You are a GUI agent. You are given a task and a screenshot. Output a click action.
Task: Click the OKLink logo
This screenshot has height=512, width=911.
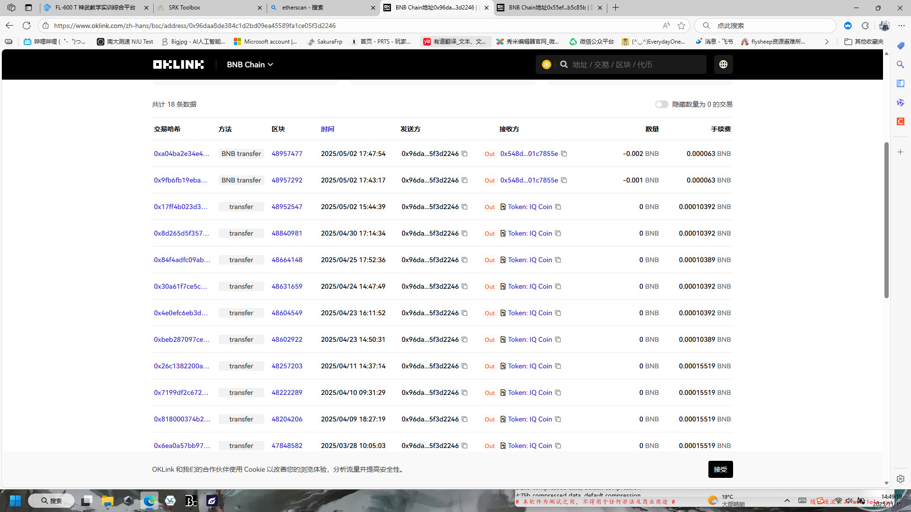pyautogui.click(x=178, y=64)
